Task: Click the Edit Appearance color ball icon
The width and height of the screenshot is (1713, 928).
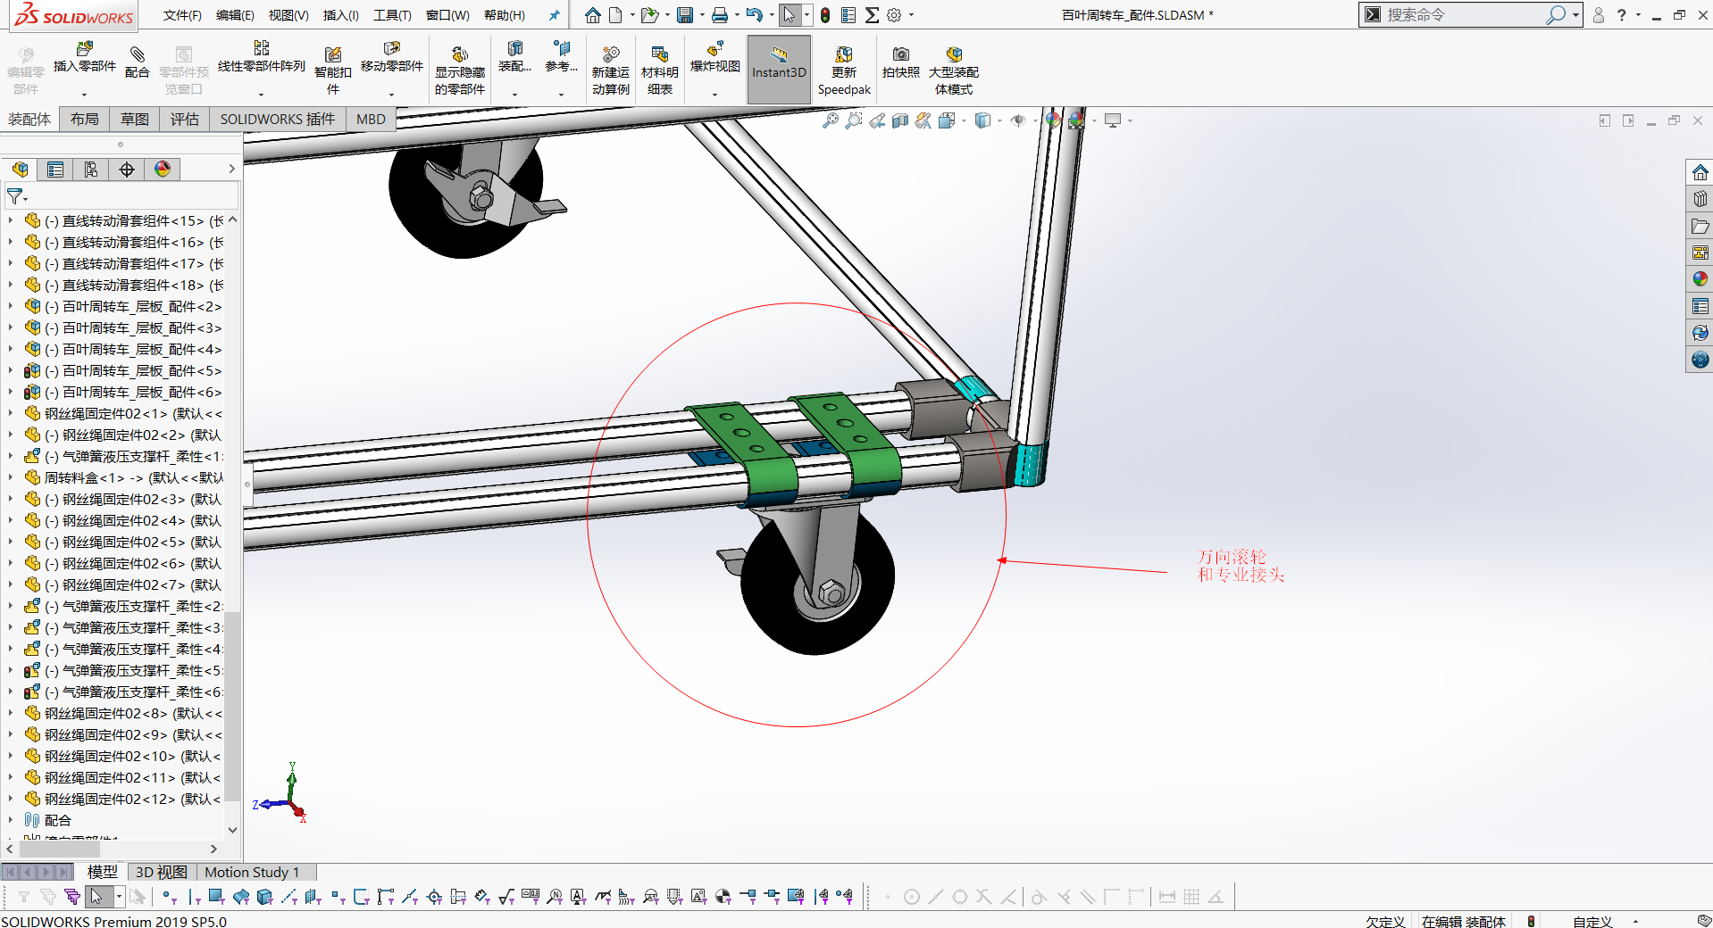Action: [x=1054, y=120]
